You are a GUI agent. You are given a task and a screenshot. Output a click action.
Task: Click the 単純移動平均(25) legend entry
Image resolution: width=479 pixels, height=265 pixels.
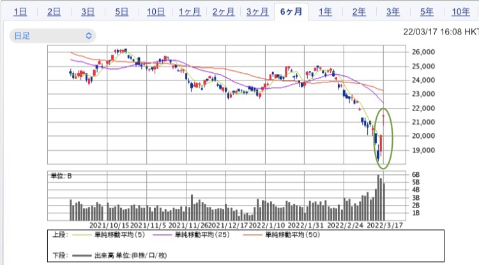[202, 235]
